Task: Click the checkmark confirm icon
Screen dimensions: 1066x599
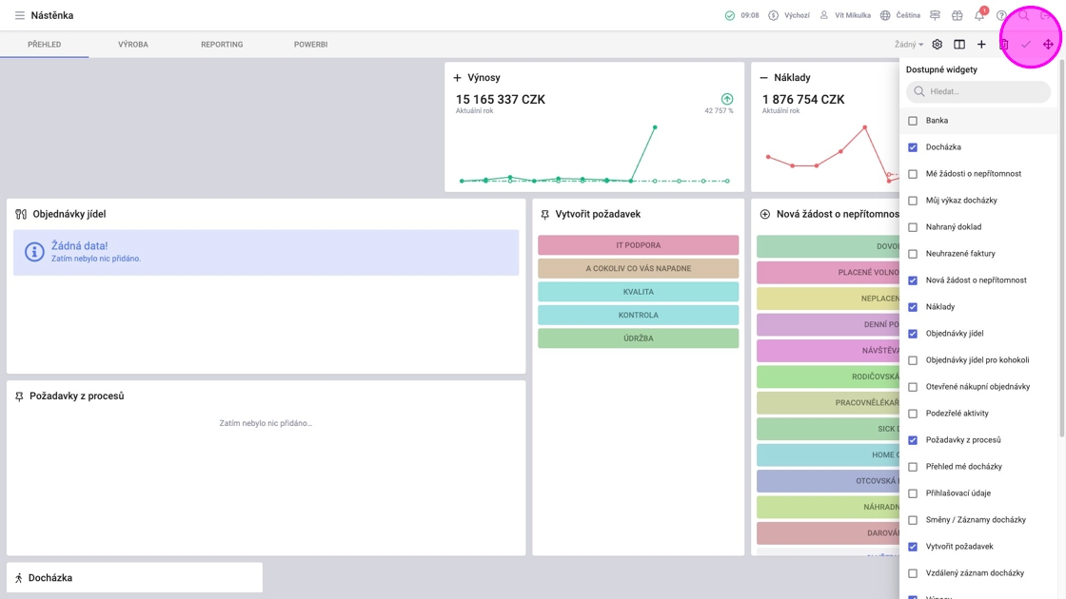Action: 1026,44
